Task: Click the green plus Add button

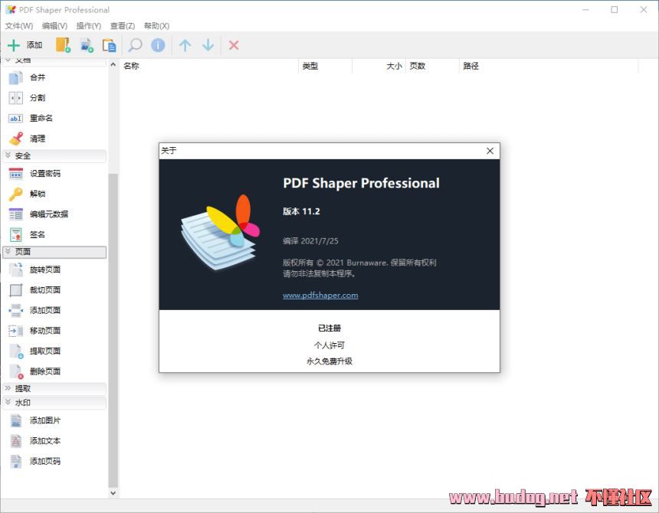Action: pos(25,45)
